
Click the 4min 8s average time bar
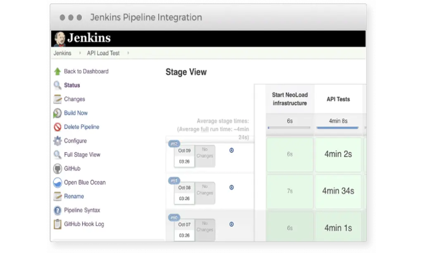[x=338, y=127]
